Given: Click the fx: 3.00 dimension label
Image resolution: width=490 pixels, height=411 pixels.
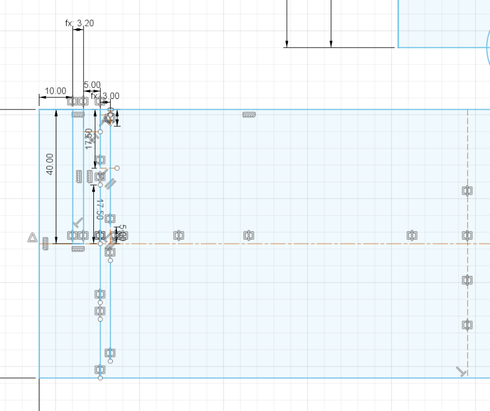Looking at the screenshot, I should pyautogui.click(x=105, y=96).
